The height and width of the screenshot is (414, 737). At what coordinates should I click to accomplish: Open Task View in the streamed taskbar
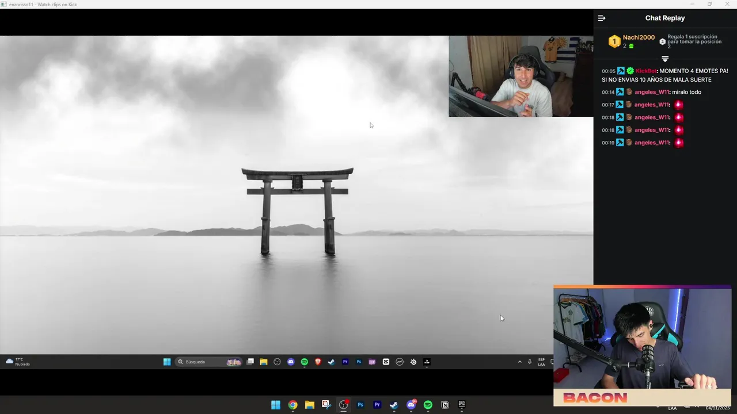tap(250, 362)
